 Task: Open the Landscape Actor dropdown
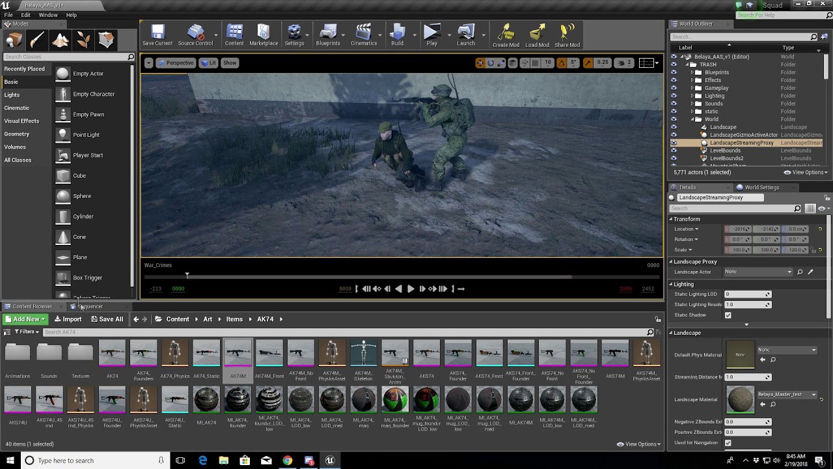coord(758,272)
